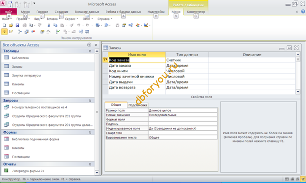
Task: Open the Правка menu dropdown
Action: [x=23, y=19]
